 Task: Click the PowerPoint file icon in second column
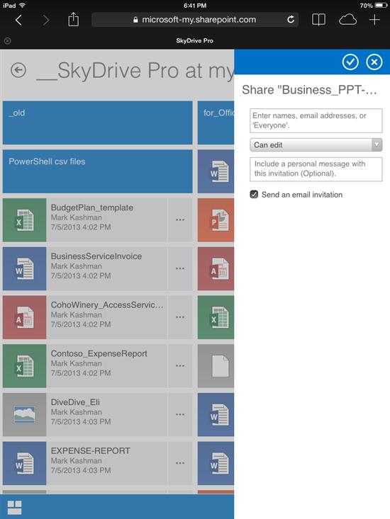[x=216, y=220]
